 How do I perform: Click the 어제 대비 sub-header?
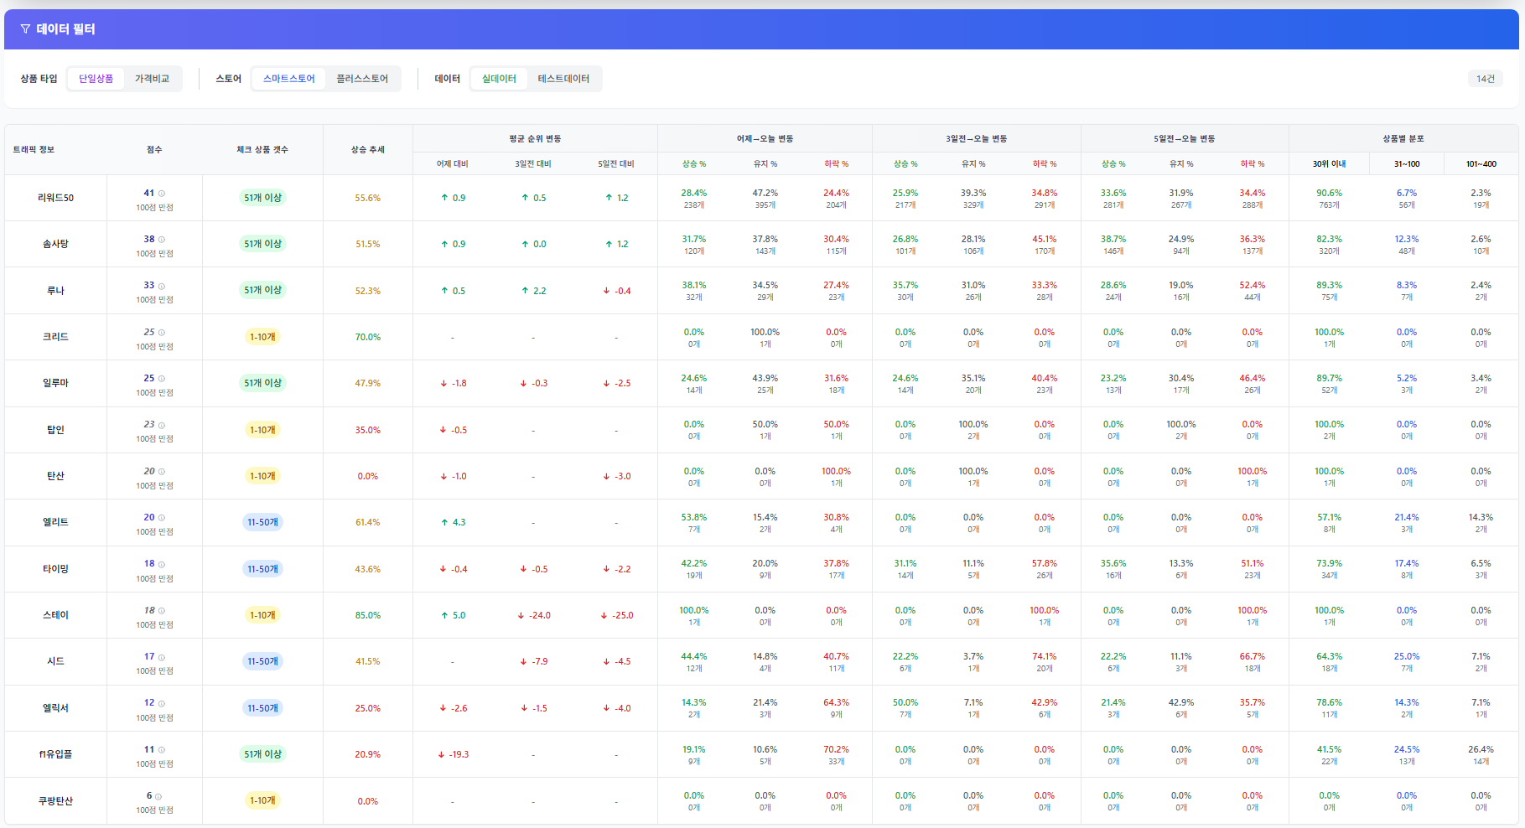452,164
